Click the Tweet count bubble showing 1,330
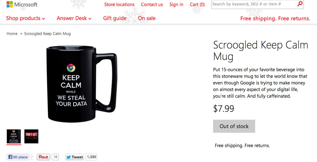The width and height of the screenshot is (317, 162). pos(92,157)
